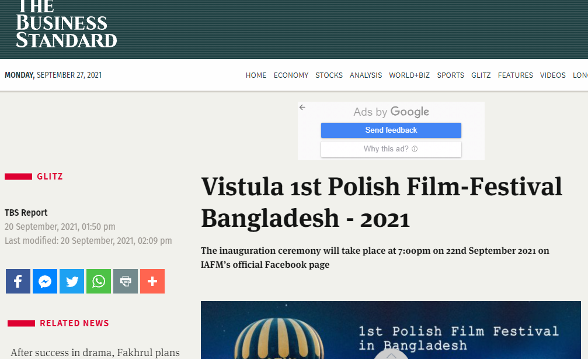Click the print article icon
The image size is (588, 359).
[x=126, y=281]
